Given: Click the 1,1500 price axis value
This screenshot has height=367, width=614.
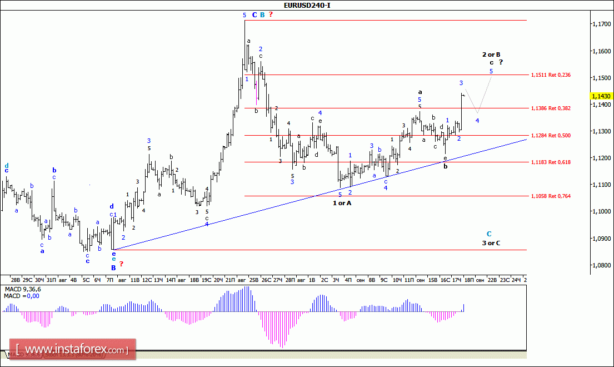Looking at the screenshot, I should point(601,78).
